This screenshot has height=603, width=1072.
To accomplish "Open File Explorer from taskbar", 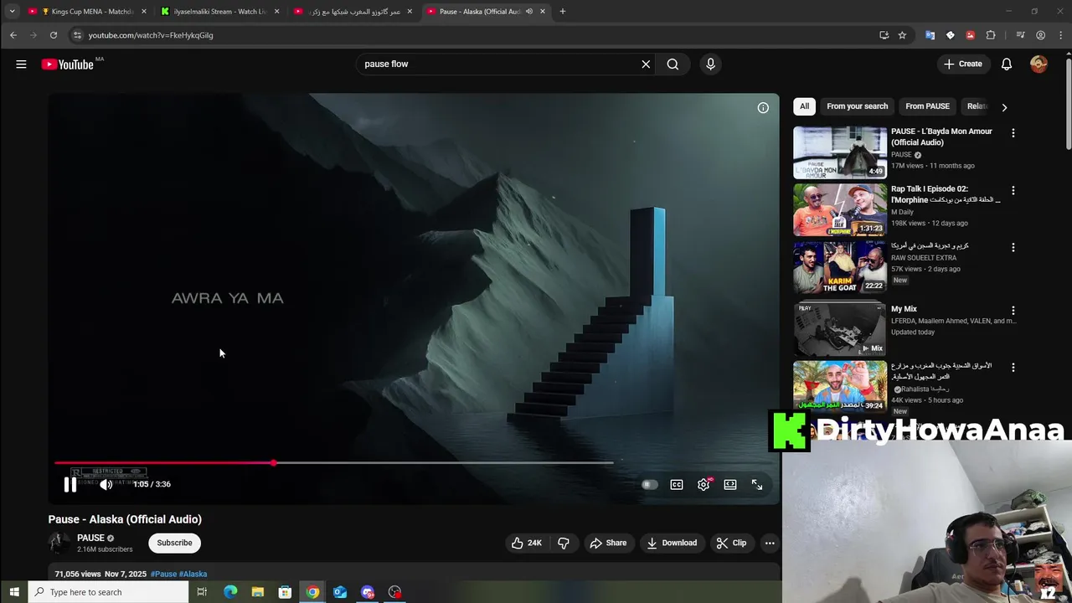I will [x=257, y=592].
